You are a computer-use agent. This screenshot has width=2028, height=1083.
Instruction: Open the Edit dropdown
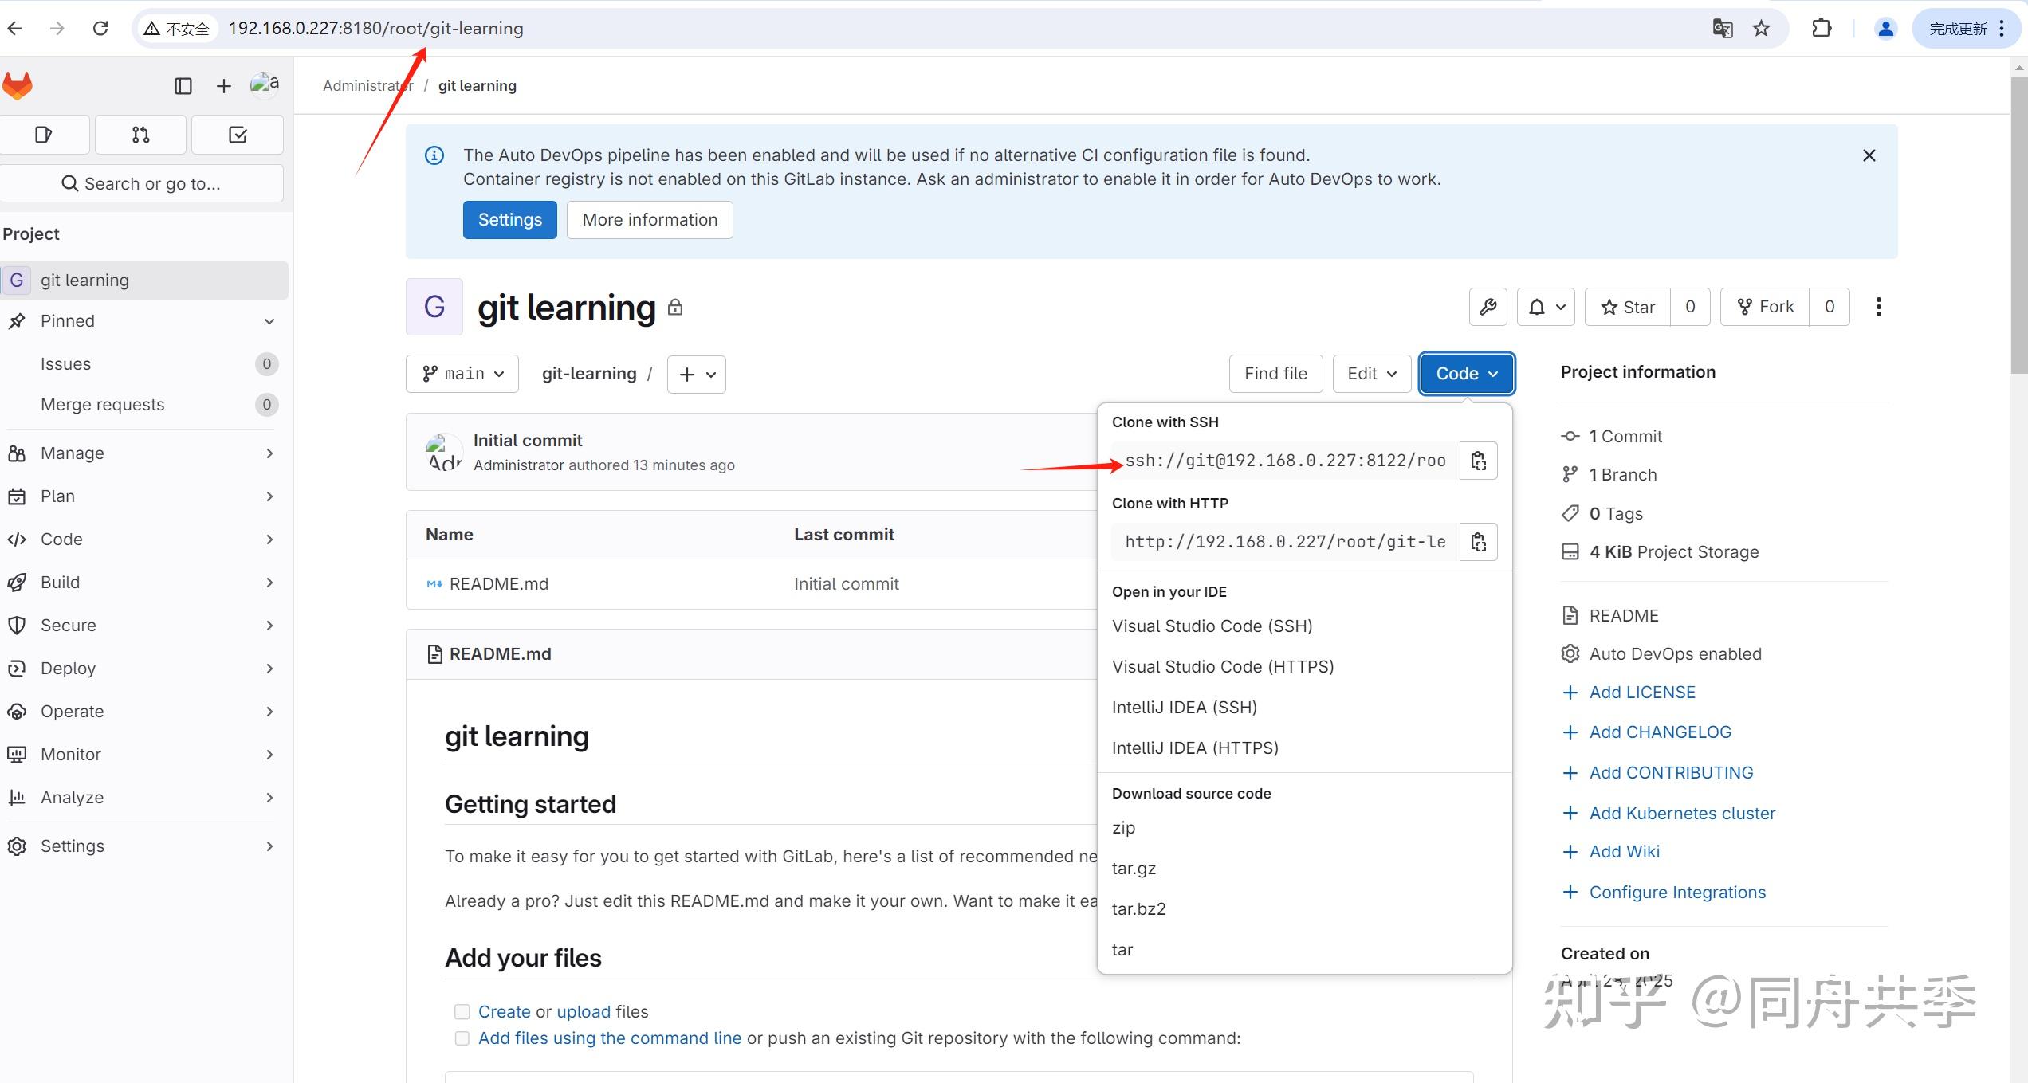1371,373
